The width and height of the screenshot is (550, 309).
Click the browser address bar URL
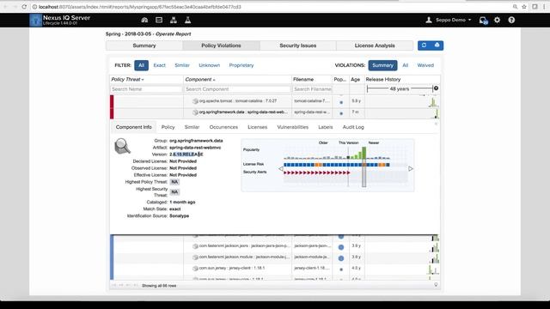click(x=140, y=7)
